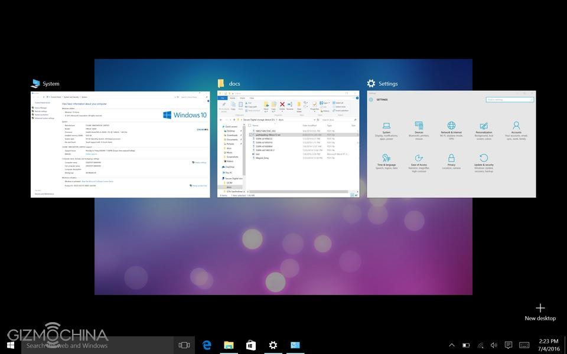Open the clock and date flyout

point(549,345)
